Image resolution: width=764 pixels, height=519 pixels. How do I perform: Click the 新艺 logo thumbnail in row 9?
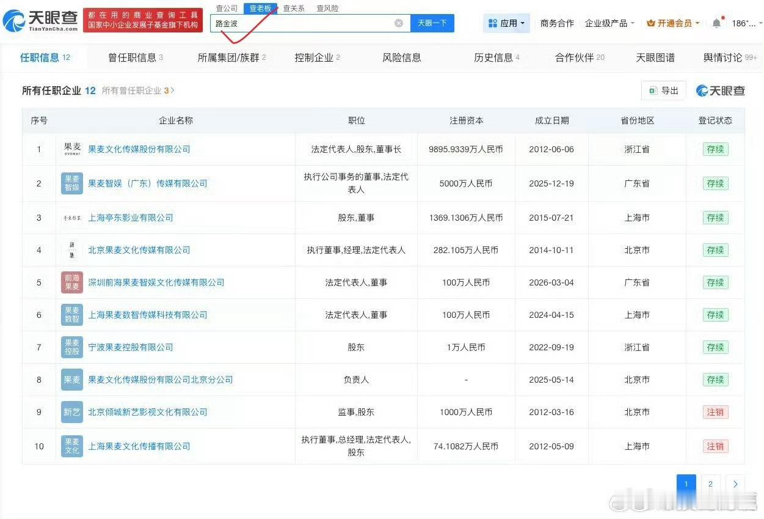pos(71,412)
